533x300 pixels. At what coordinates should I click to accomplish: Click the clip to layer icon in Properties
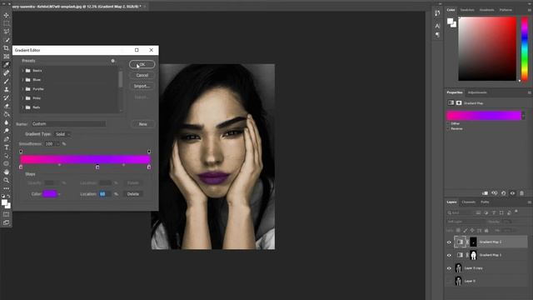[485, 193]
